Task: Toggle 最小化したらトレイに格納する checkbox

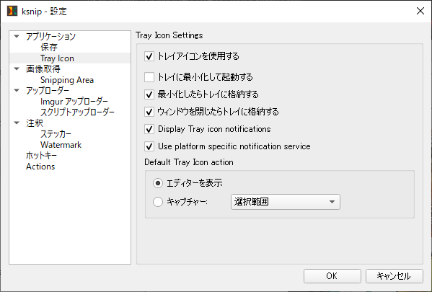Action: tap(149, 94)
